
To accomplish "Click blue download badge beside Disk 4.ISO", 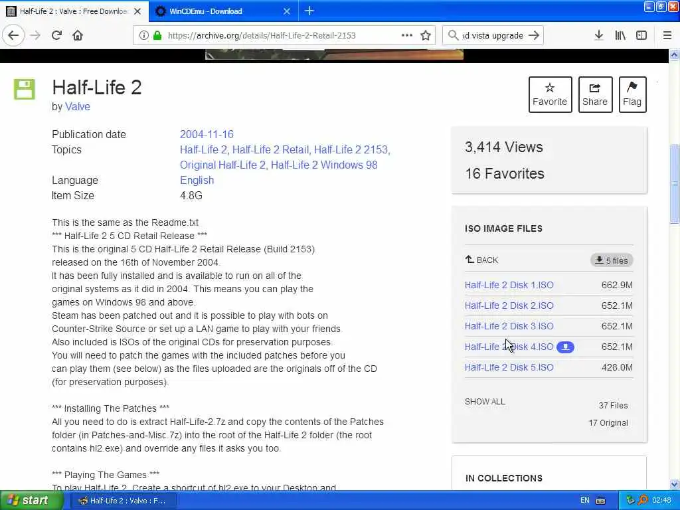I will (565, 347).
